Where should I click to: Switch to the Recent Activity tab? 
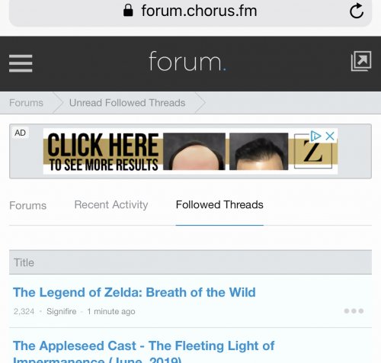pyautogui.click(x=111, y=204)
